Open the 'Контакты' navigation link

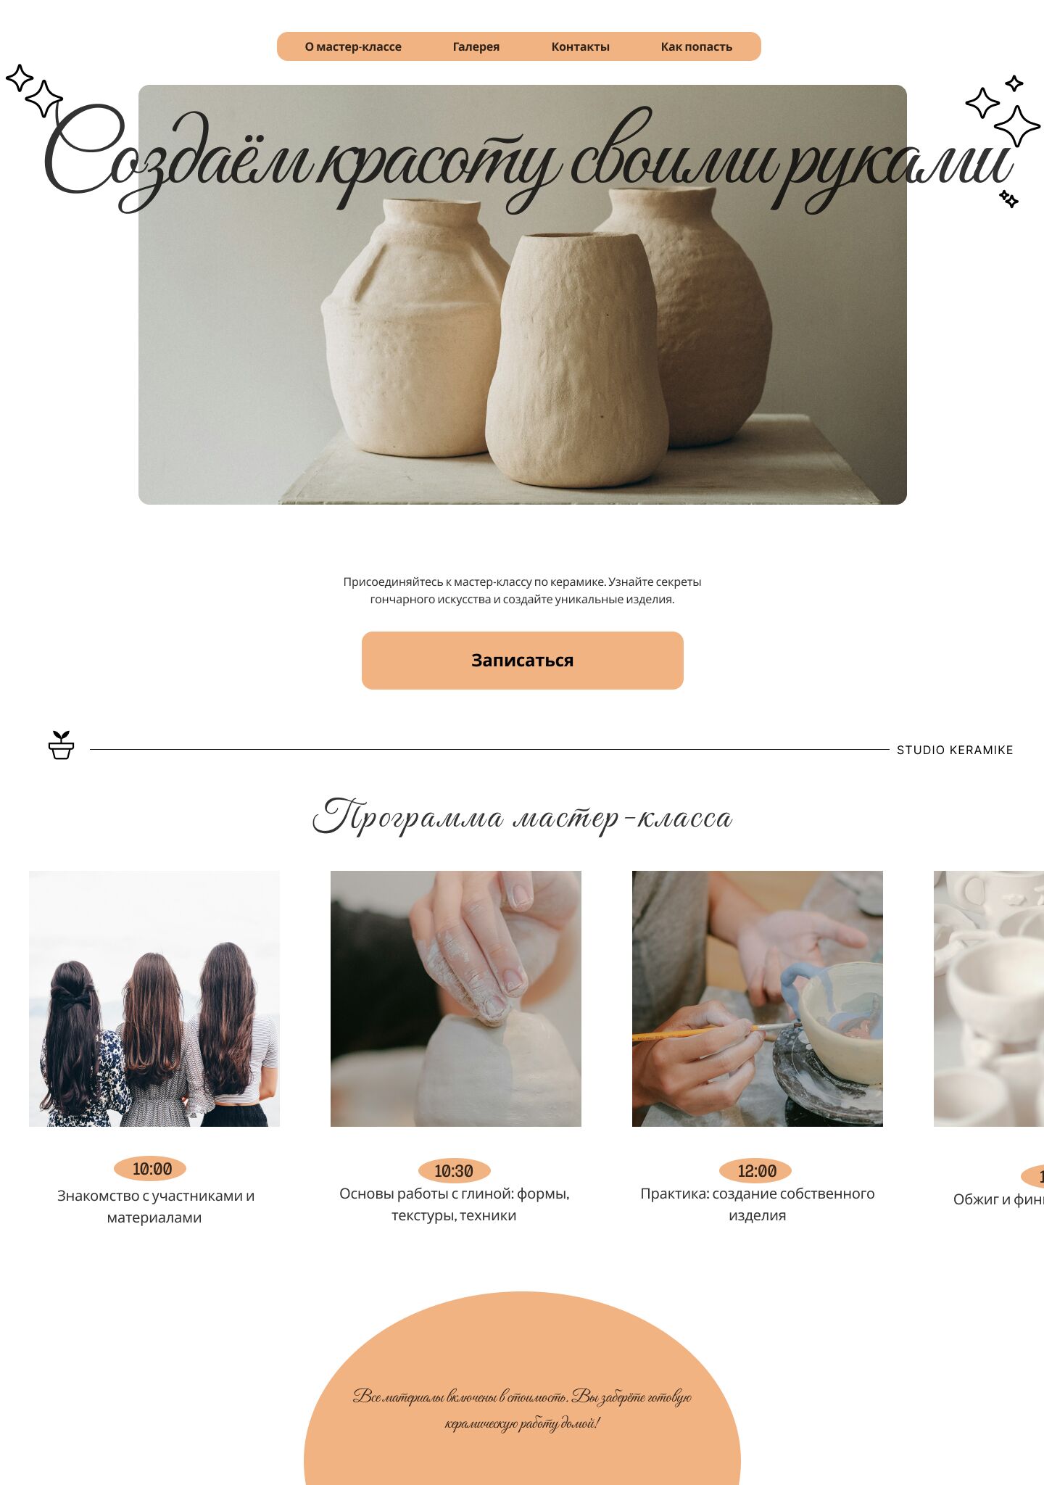click(580, 46)
